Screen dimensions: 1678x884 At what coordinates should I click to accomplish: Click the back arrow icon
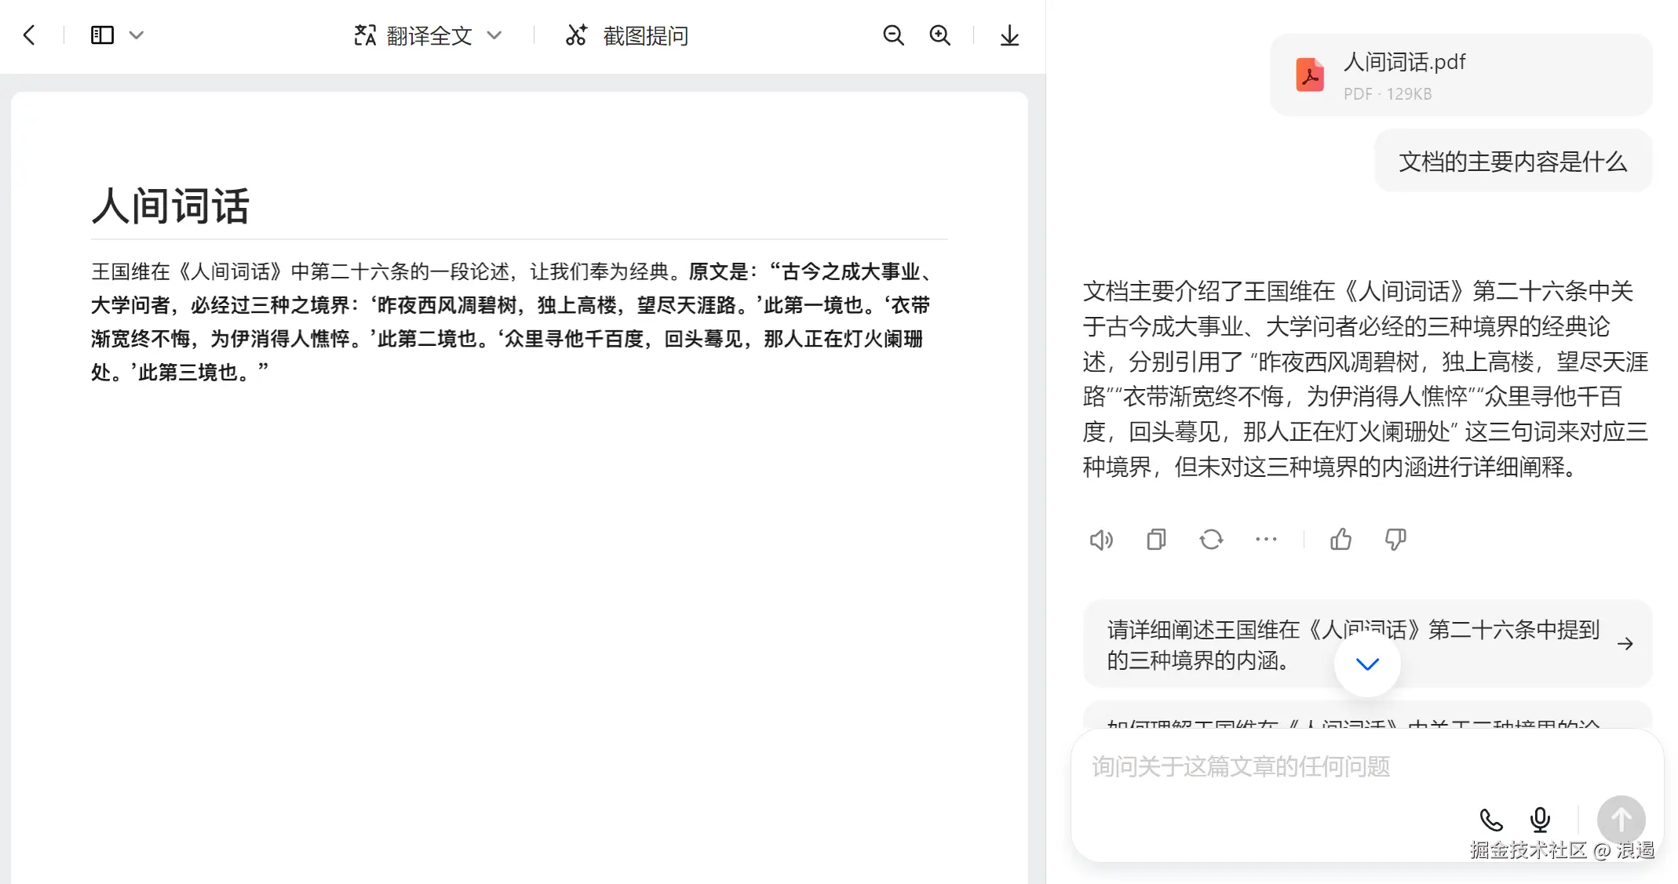[30, 35]
